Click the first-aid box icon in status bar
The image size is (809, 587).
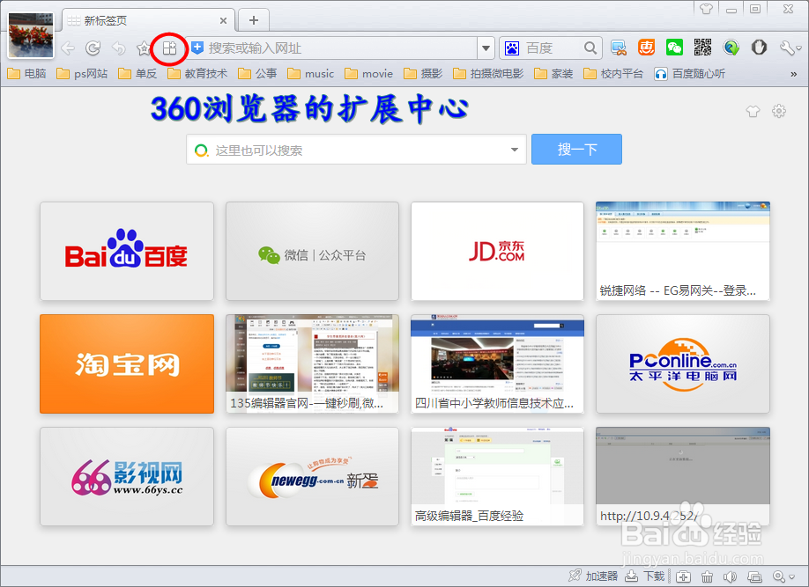pos(683,576)
